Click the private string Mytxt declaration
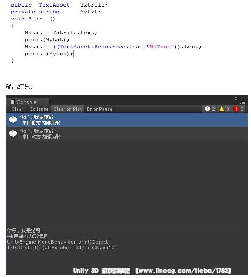 (x=56, y=12)
